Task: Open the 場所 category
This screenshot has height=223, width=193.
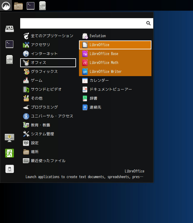Action: click(48, 152)
